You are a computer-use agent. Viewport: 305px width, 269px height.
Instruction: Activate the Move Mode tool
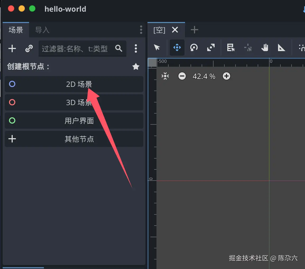(177, 47)
